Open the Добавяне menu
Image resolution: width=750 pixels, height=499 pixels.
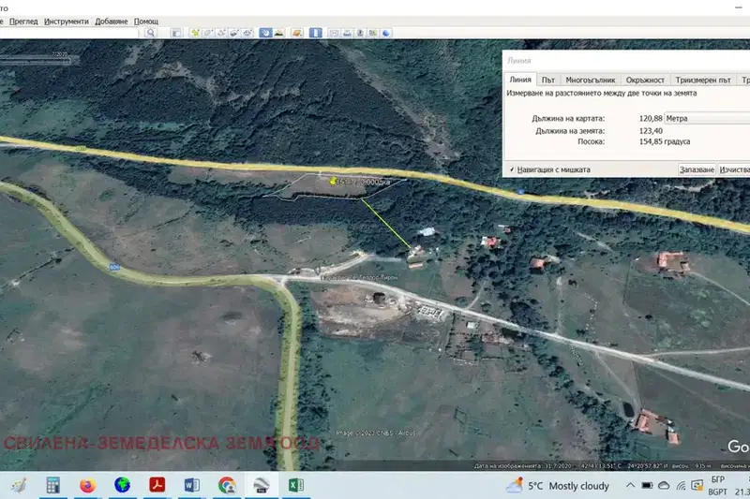[111, 22]
